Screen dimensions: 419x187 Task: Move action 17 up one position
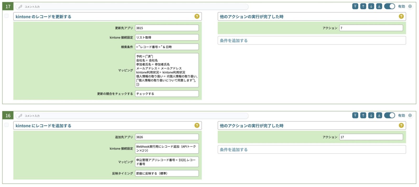click(363, 7)
